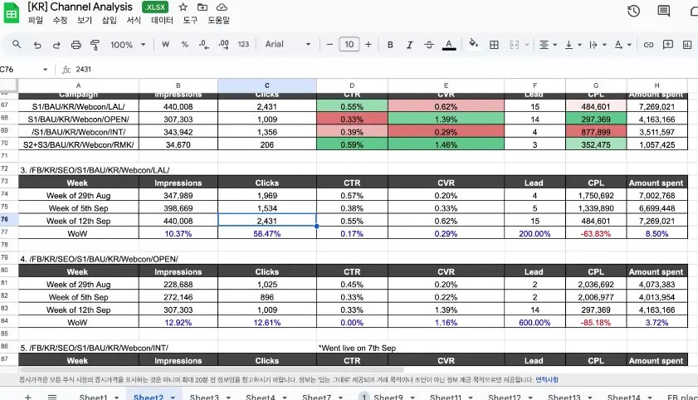
Task: Open the 보기 menu
Action: 85,20
